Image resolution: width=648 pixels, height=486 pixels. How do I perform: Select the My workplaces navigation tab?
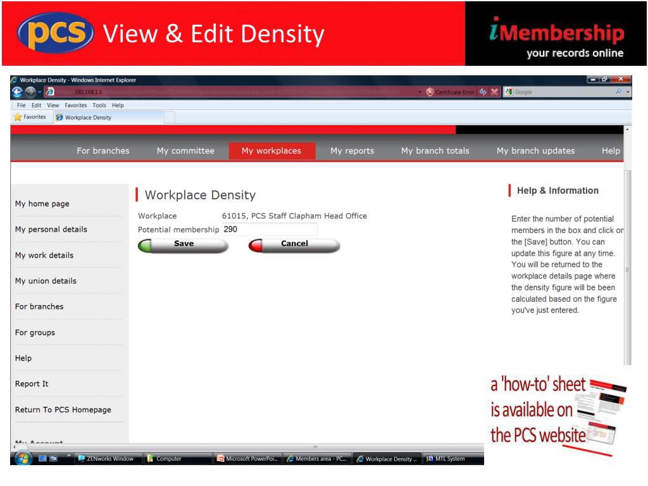click(x=271, y=151)
